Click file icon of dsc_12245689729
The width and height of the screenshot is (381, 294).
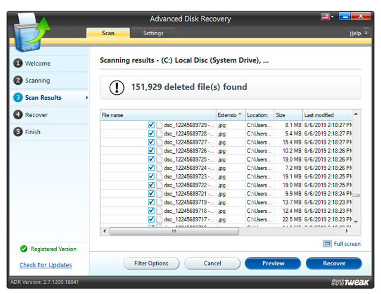pos(159,125)
